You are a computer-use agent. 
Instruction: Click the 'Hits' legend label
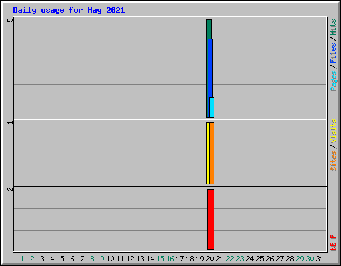click(333, 27)
